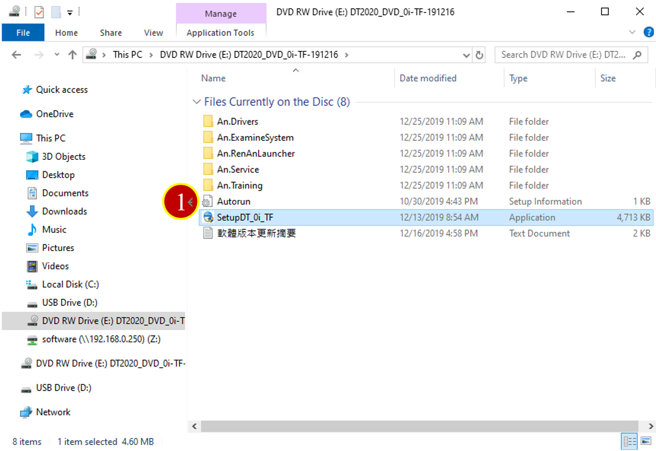
Task: Click the Properties quick access icon
Action: click(39, 11)
